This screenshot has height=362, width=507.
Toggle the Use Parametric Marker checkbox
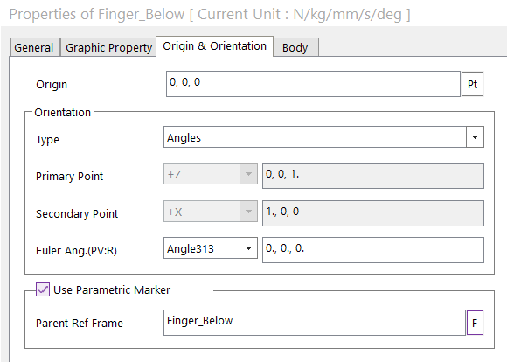coord(43,289)
